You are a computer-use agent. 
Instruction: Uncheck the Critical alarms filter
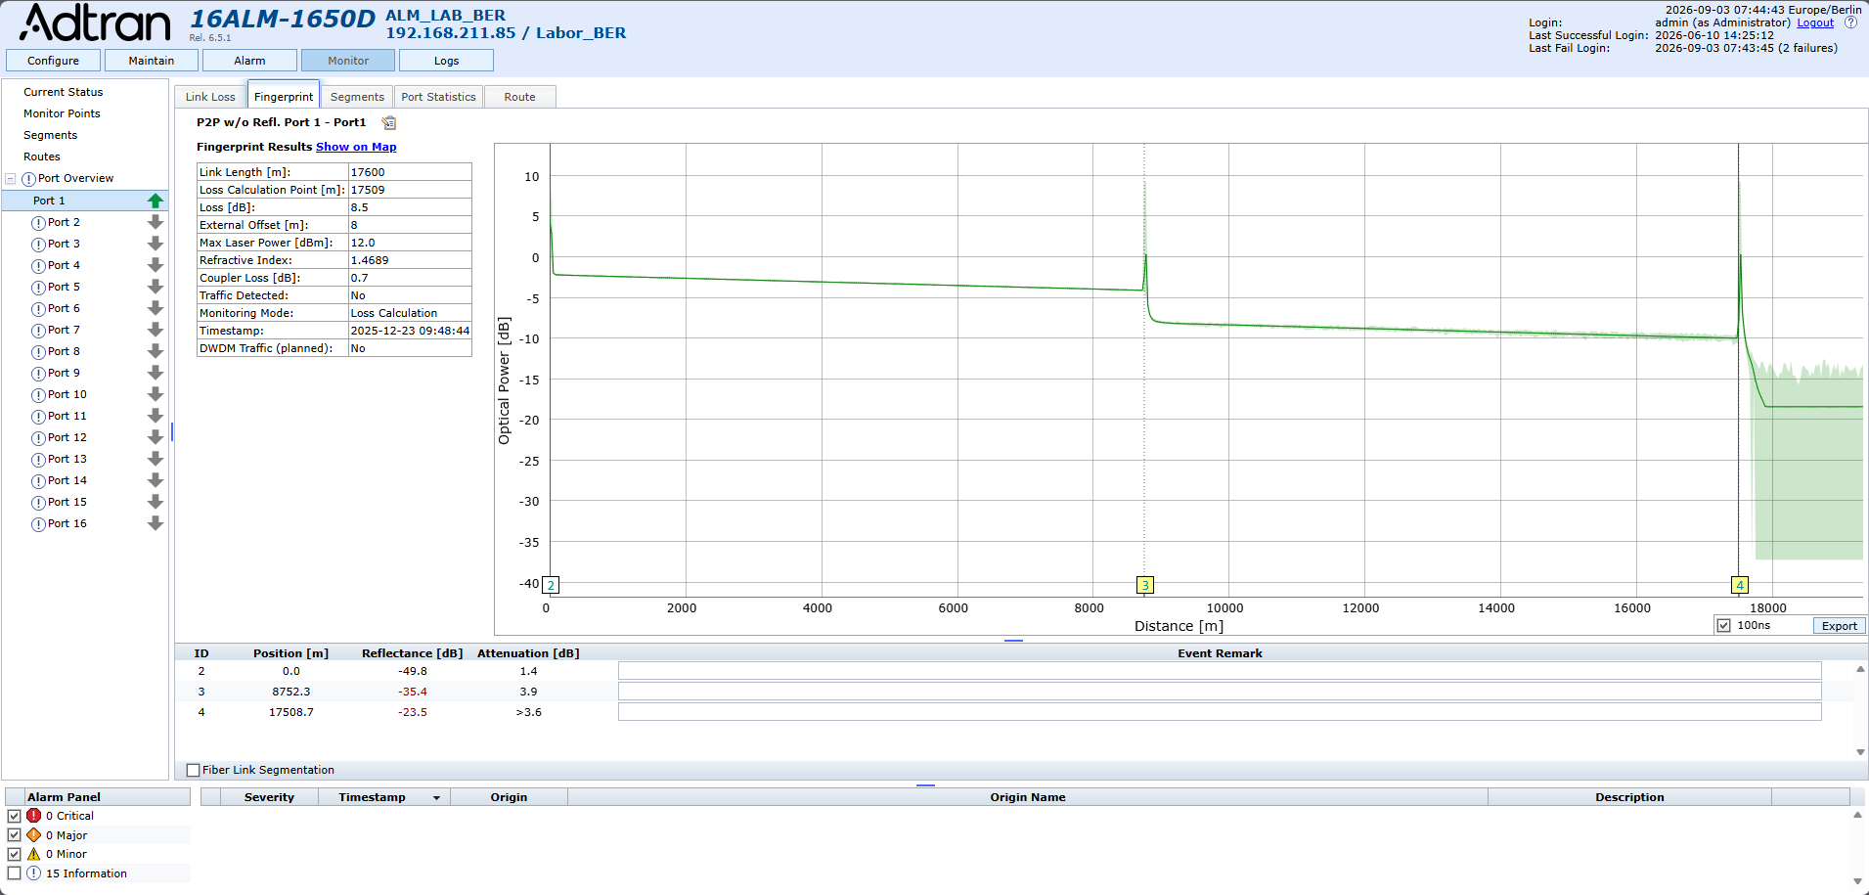[14, 816]
